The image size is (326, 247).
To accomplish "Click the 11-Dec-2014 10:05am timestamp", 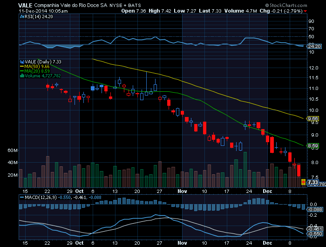I will pos(43,11).
